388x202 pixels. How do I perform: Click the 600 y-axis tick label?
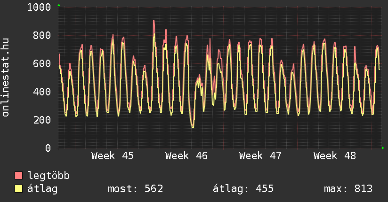point(42,64)
